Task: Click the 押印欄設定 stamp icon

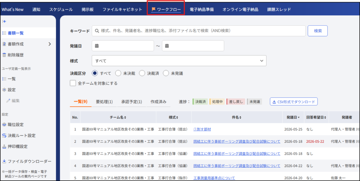Action: click(4, 147)
